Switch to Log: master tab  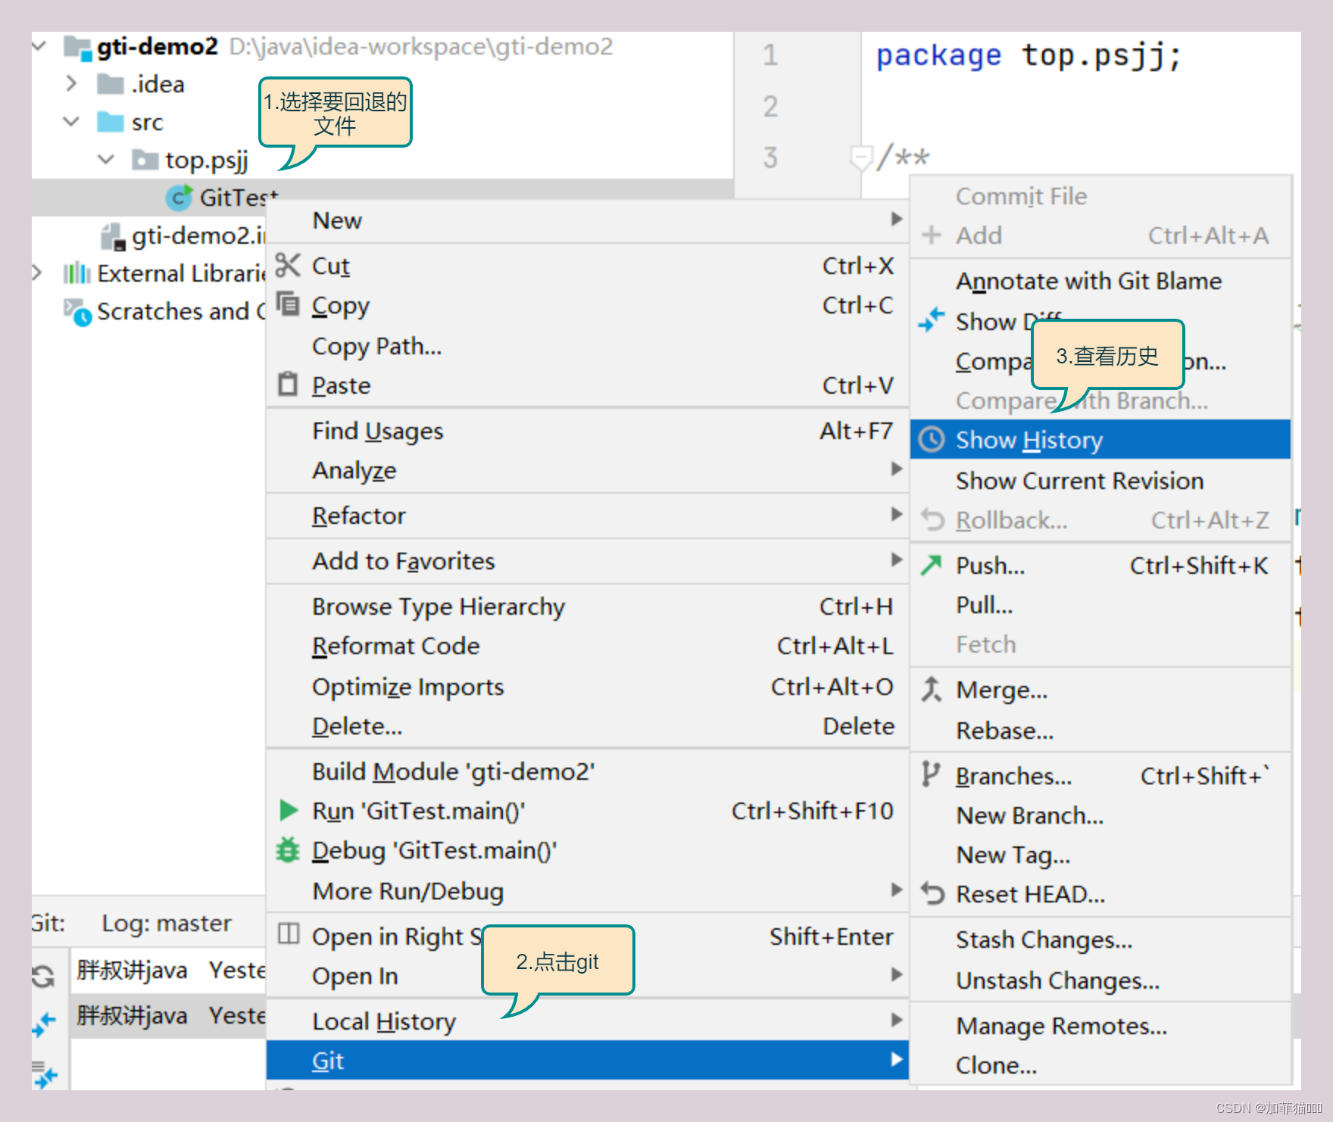(167, 923)
